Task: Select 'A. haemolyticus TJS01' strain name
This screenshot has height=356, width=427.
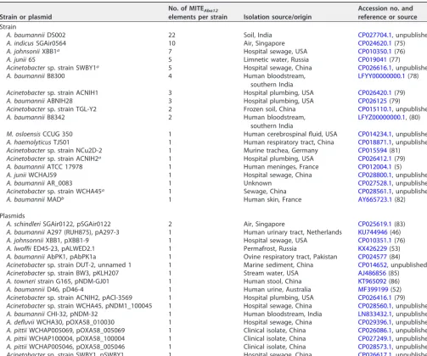Action: [37, 142]
